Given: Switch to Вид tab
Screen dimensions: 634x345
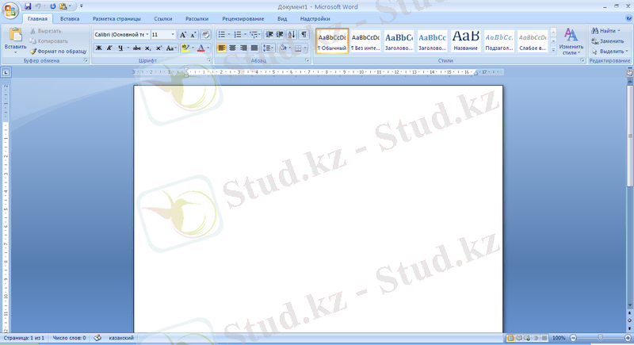Looking at the screenshot, I should click(282, 18).
